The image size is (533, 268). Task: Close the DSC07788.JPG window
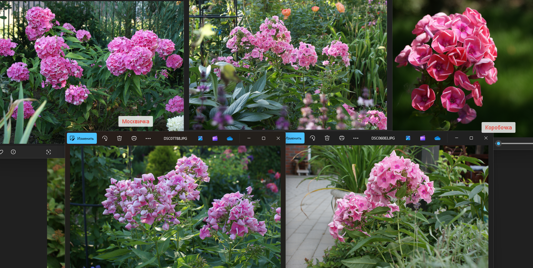point(278,138)
